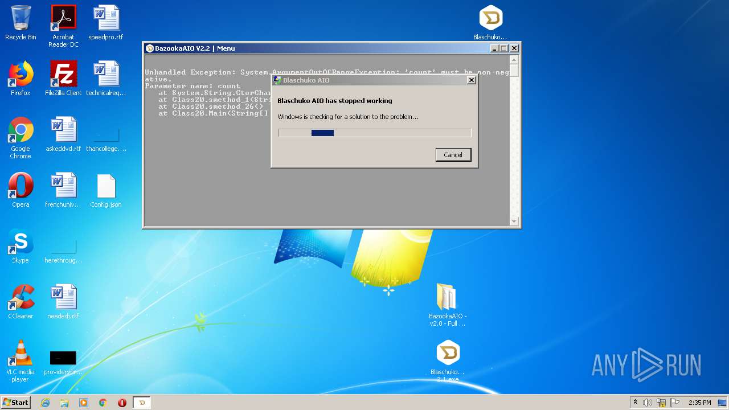729x410 pixels.
Task: Open network status tray icon
Action: [x=661, y=403]
